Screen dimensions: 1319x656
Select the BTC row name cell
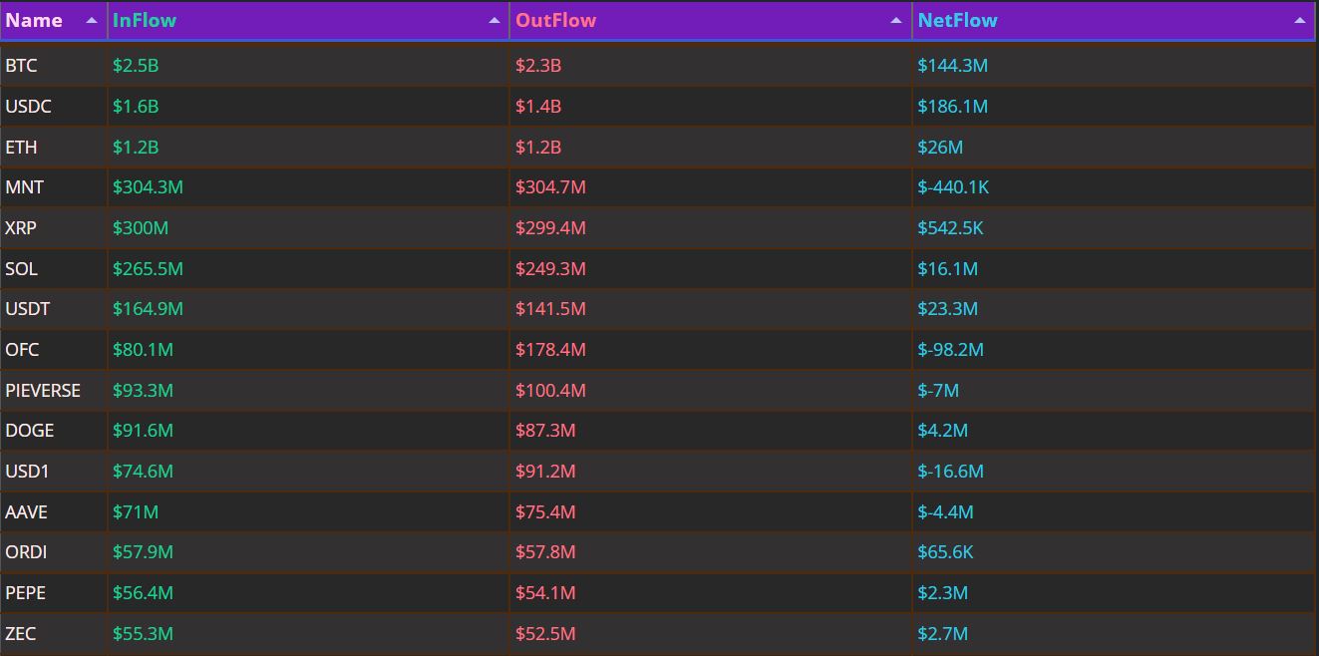pos(22,66)
